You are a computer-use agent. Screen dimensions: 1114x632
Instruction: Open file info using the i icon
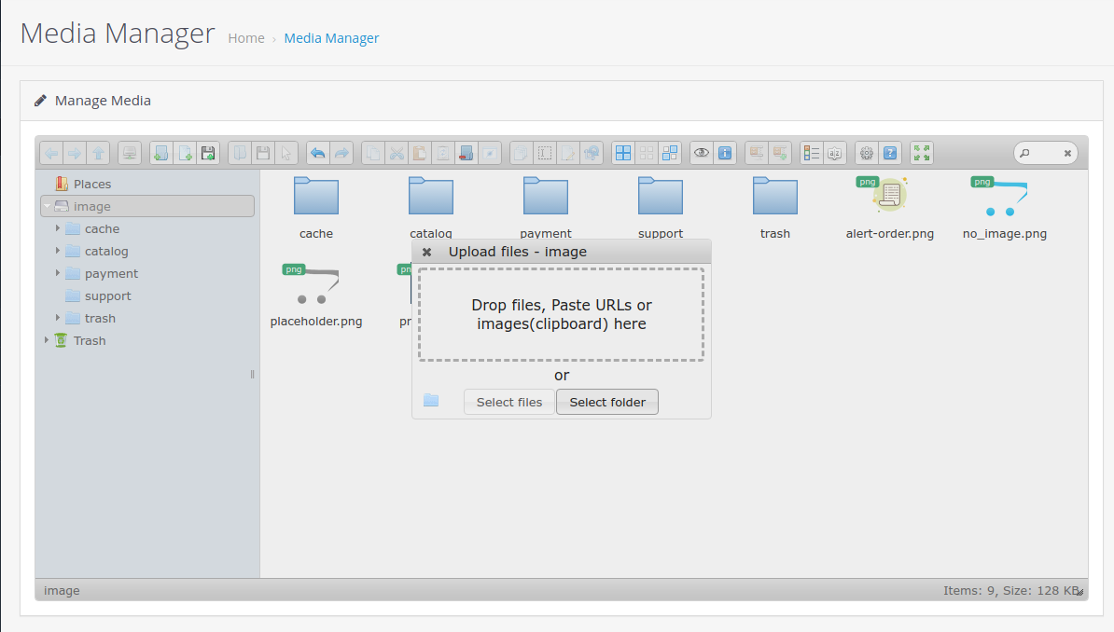[725, 152]
